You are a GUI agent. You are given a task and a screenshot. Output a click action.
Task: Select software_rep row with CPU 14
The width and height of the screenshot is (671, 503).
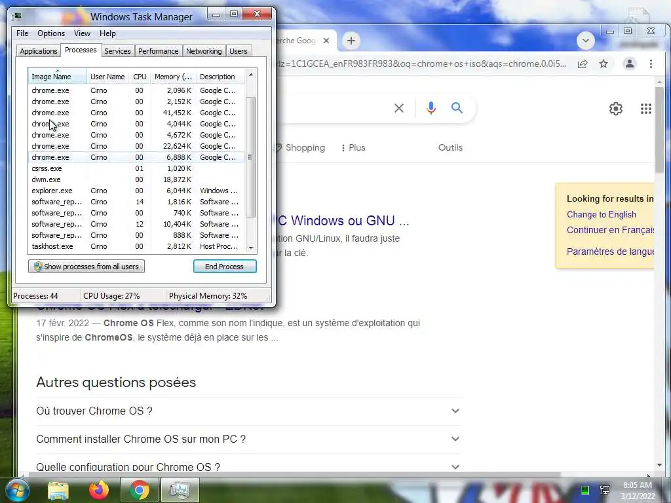136,202
